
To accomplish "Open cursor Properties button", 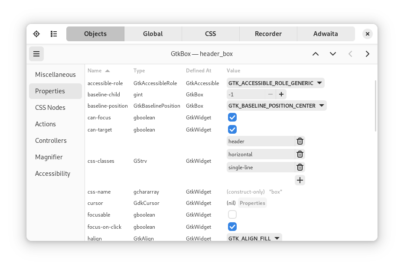I will [252, 203].
